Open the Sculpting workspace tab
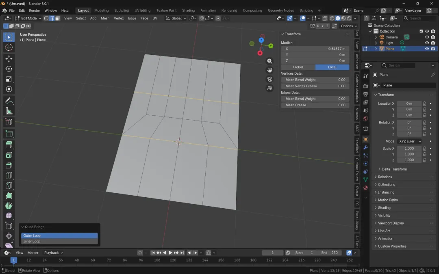This screenshot has height=274, width=439. pyautogui.click(x=121, y=11)
